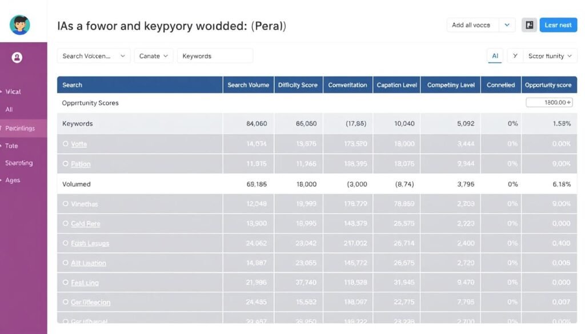Image resolution: width=585 pixels, height=334 pixels.
Task: Toggle selection for the Vinethas keyword row
Action: coord(66,203)
